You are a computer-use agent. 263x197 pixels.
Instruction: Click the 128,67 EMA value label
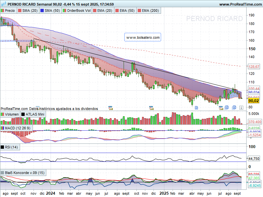[254, 67]
